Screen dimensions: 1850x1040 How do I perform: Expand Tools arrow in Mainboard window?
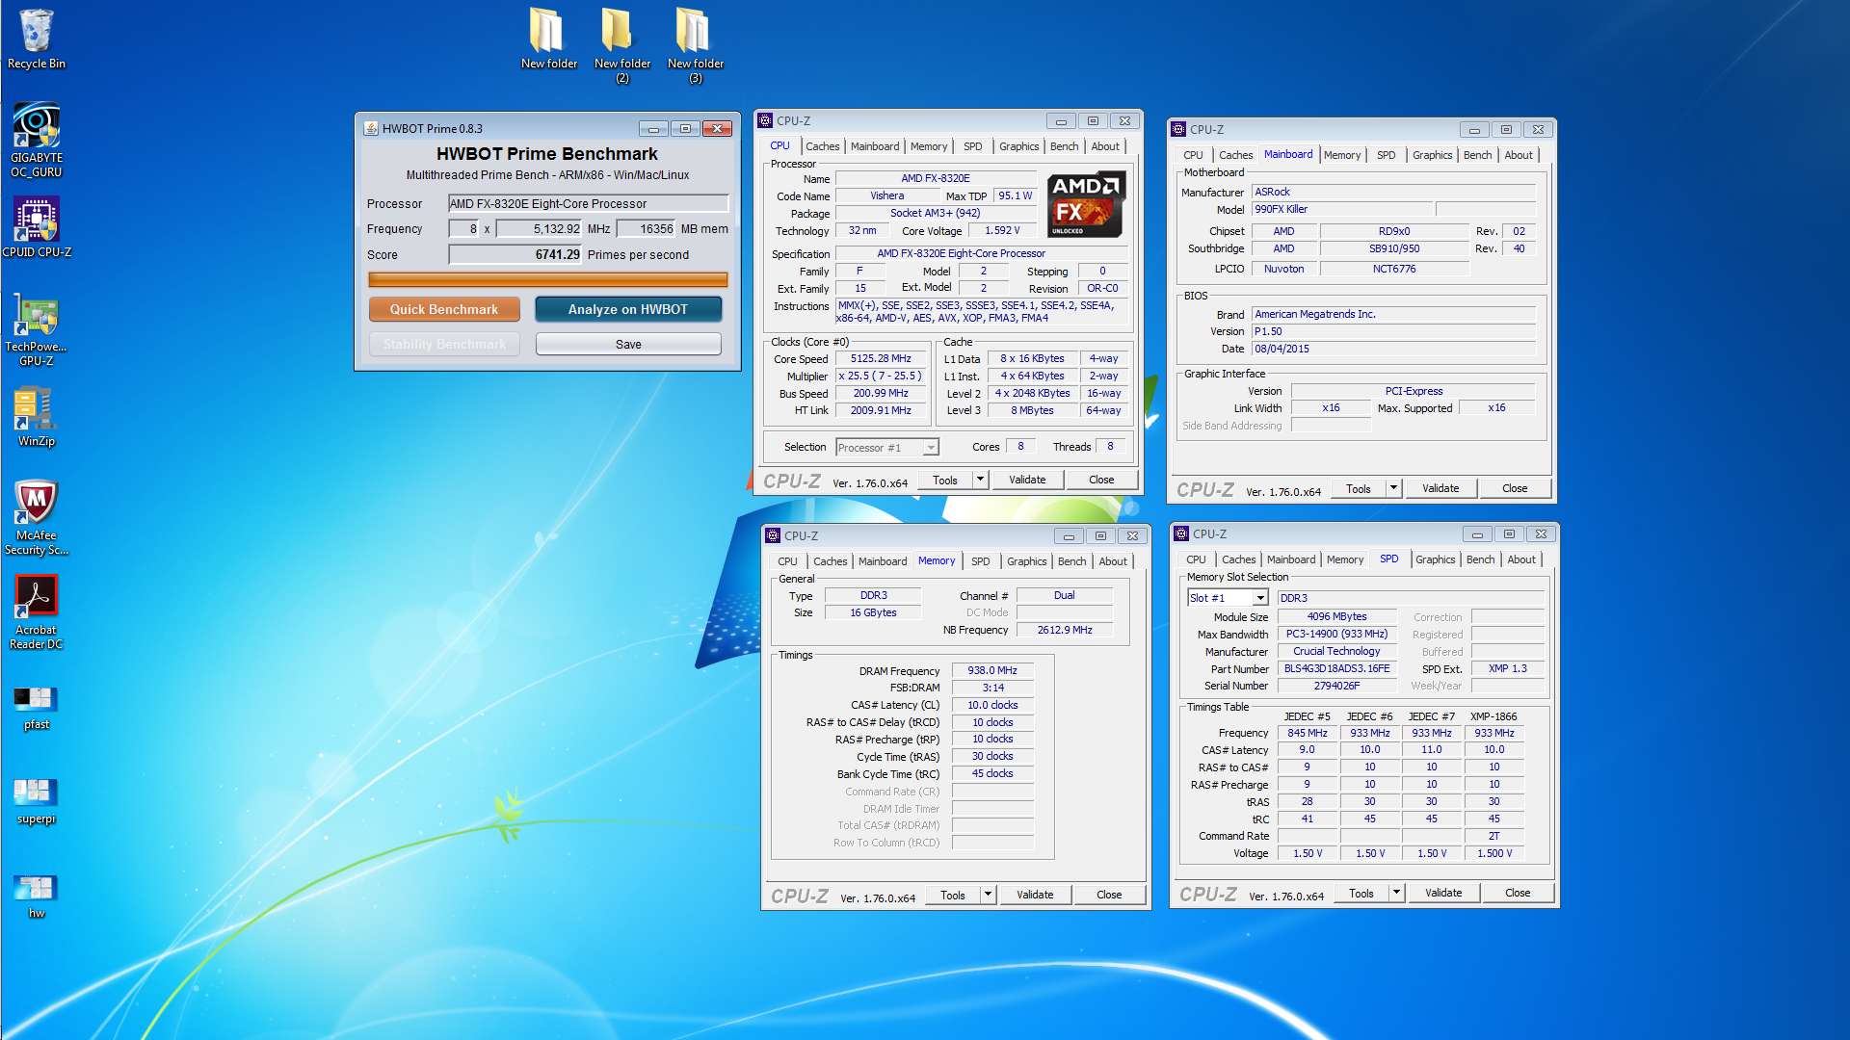click(x=1392, y=488)
